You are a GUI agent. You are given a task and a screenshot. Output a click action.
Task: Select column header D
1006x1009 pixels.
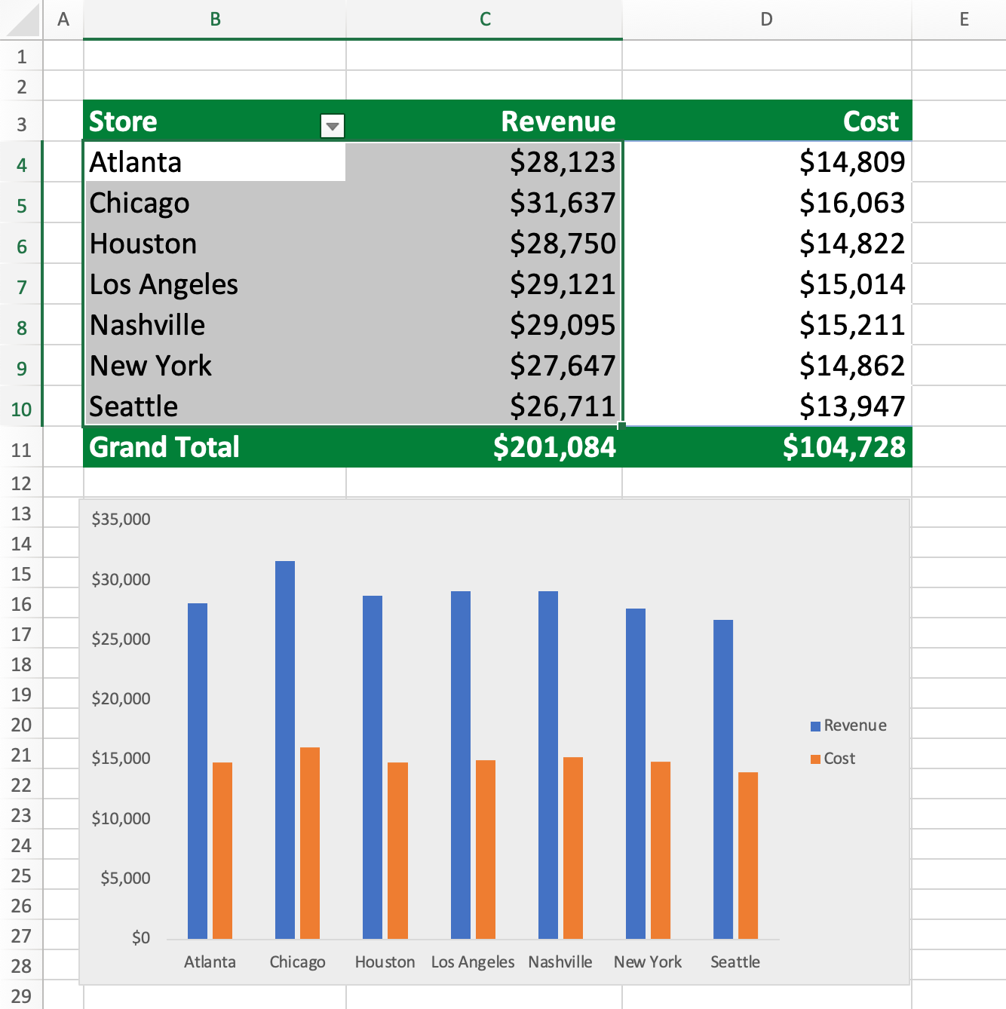tap(765, 20)
